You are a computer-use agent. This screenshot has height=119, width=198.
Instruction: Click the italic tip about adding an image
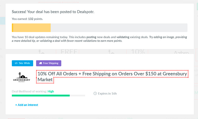(x=99, y=39)
